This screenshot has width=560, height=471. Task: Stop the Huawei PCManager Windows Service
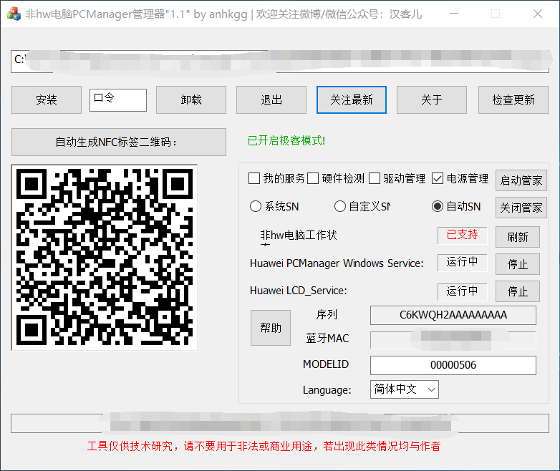click(518, 264)
